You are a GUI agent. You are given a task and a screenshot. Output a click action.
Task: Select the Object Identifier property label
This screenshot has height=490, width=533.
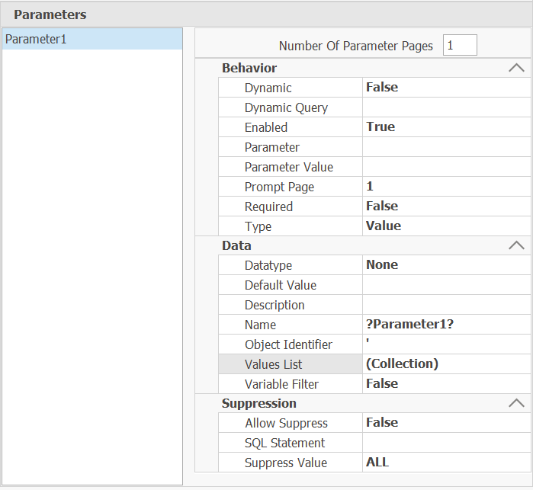click(x=288, y=345)
